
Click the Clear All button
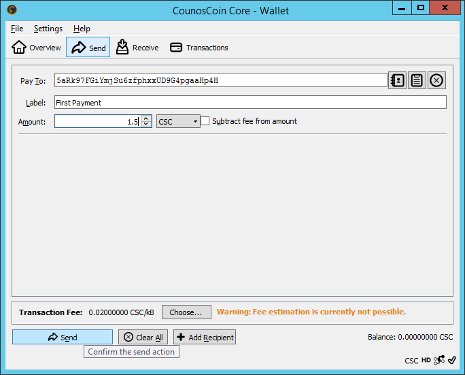pos(143,337)
